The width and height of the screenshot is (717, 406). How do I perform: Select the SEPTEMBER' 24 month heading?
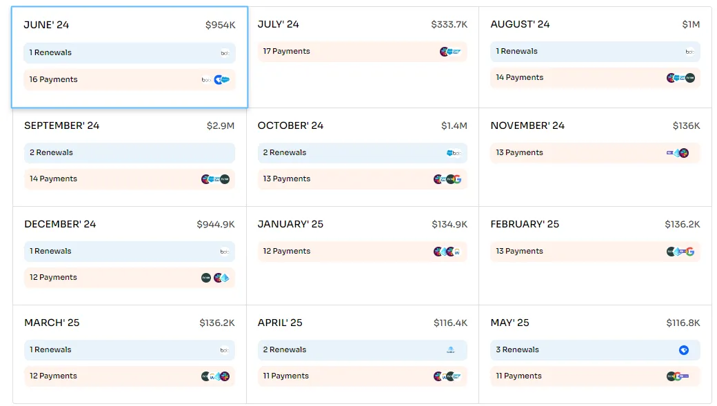pyautogui.click(x=62, y=125)
